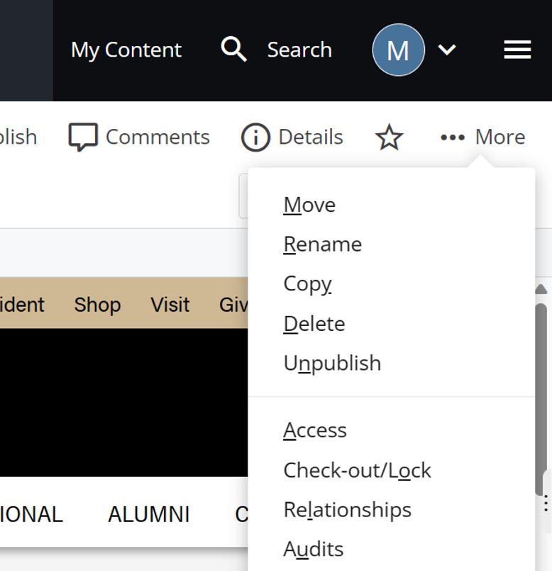Open My Content link

[x=126, y=50]
